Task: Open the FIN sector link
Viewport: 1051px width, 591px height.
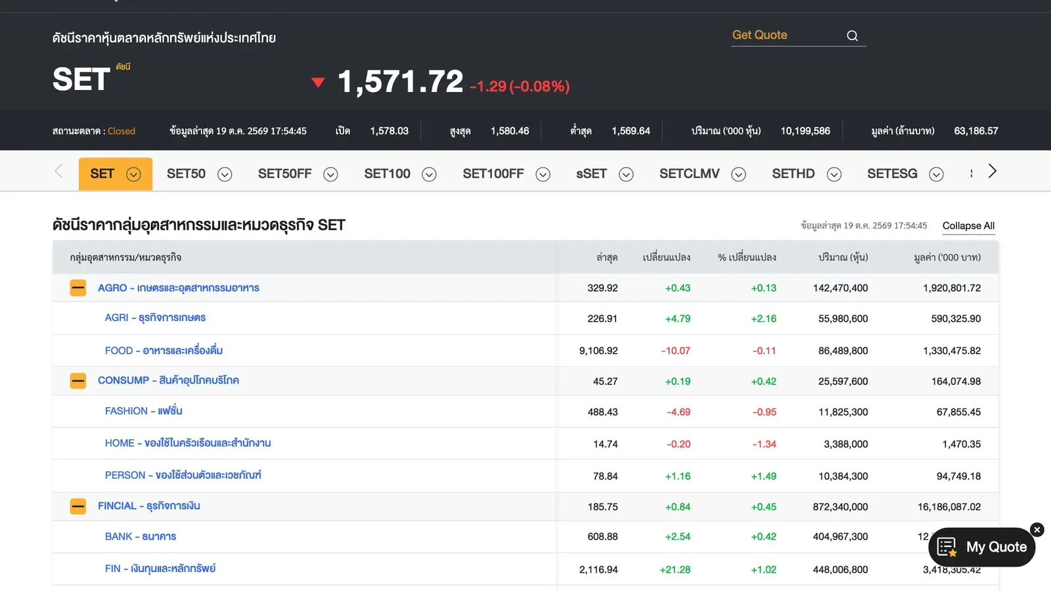Action: 160,569
